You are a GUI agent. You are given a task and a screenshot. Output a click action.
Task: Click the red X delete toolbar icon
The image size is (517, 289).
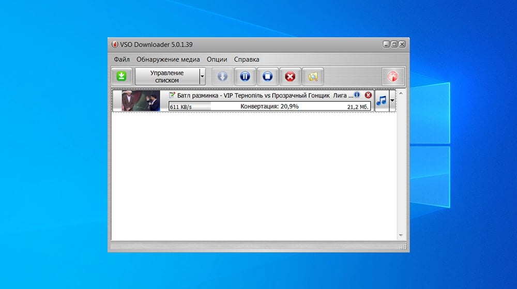click(290, 77)
